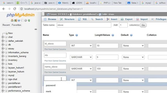
Task: Open the Insert tab
Action: 112,19
